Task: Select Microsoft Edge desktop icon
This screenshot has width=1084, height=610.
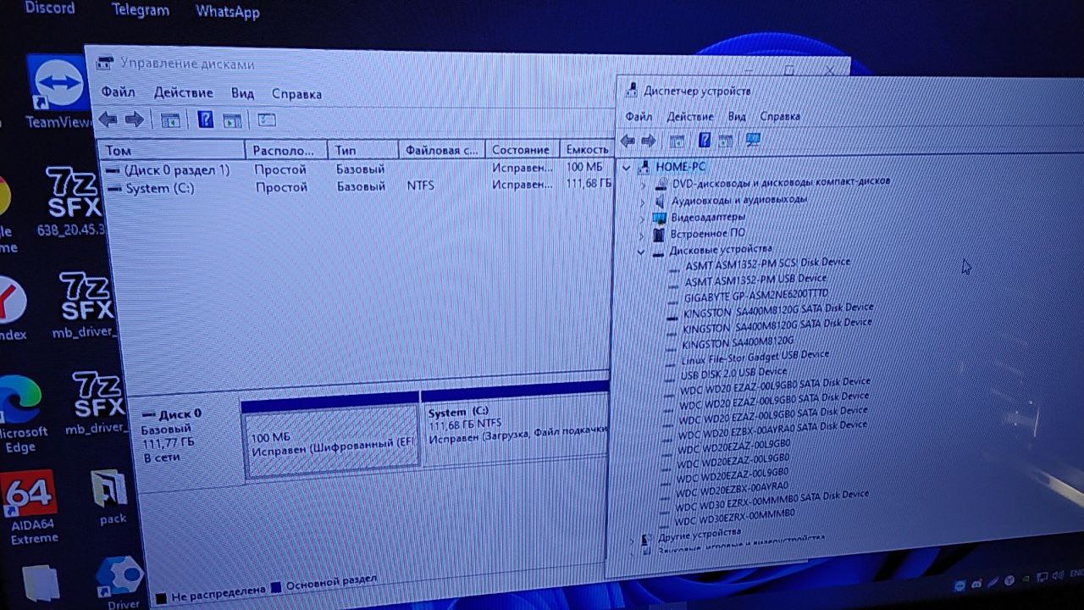Action: [x=20, y=413]
